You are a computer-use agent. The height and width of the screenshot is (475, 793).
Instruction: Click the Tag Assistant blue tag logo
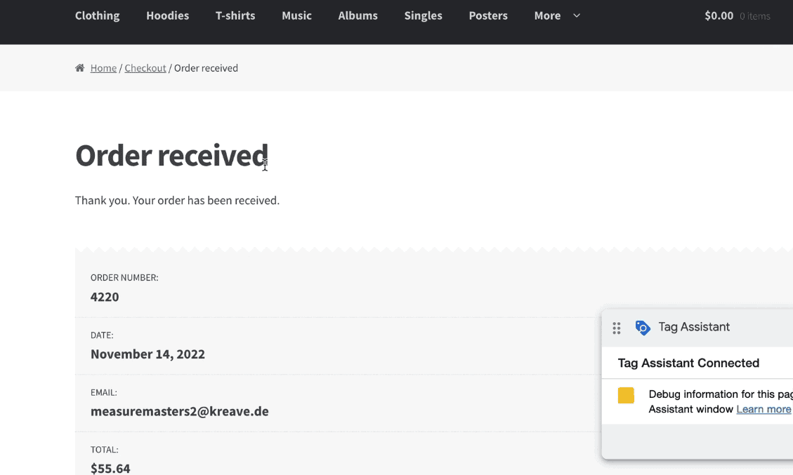[x=643, y=327]
